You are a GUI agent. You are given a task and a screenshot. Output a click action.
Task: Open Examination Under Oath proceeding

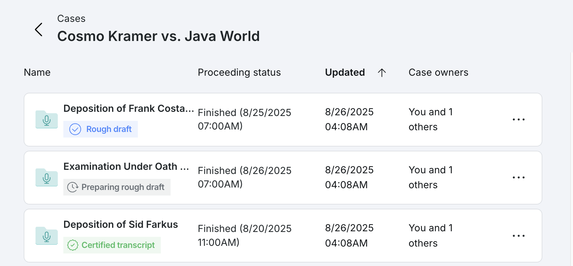click(x=126, y=166)
